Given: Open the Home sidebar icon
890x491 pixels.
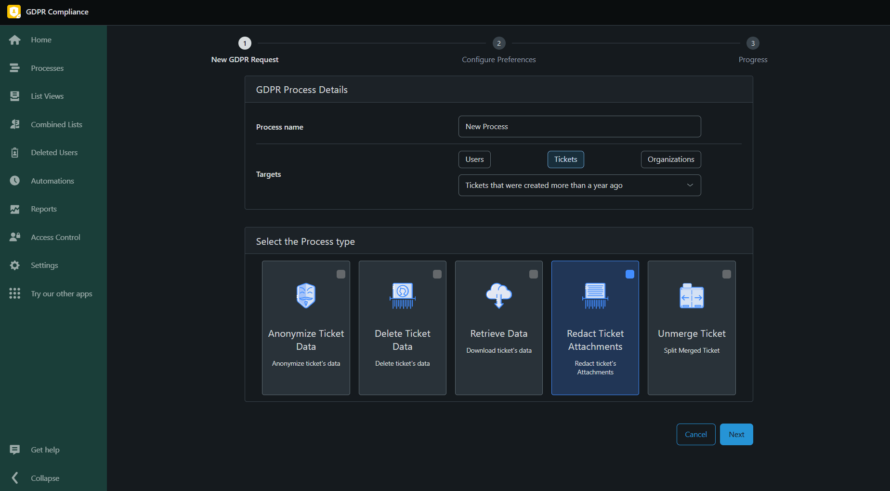Looking at the screenshot, I should point(14,40).
